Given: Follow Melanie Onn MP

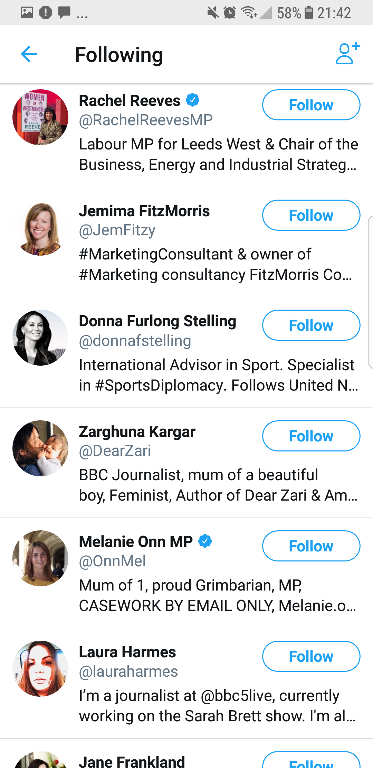Looking at the screenshot, I should (x=311, y=546).
